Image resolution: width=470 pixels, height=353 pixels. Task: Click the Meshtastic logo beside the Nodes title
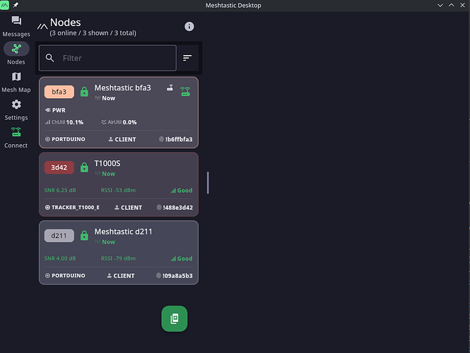click(x=42, y=27)
